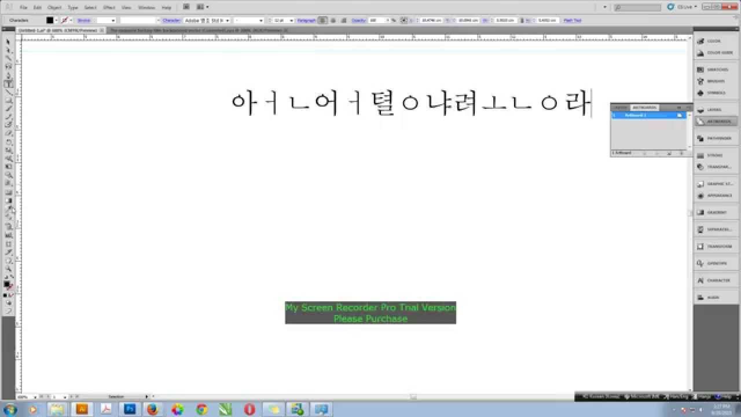Collapse the Artboards panel from dock
This screenshot has width=741, height=417.
click(716, 121)
